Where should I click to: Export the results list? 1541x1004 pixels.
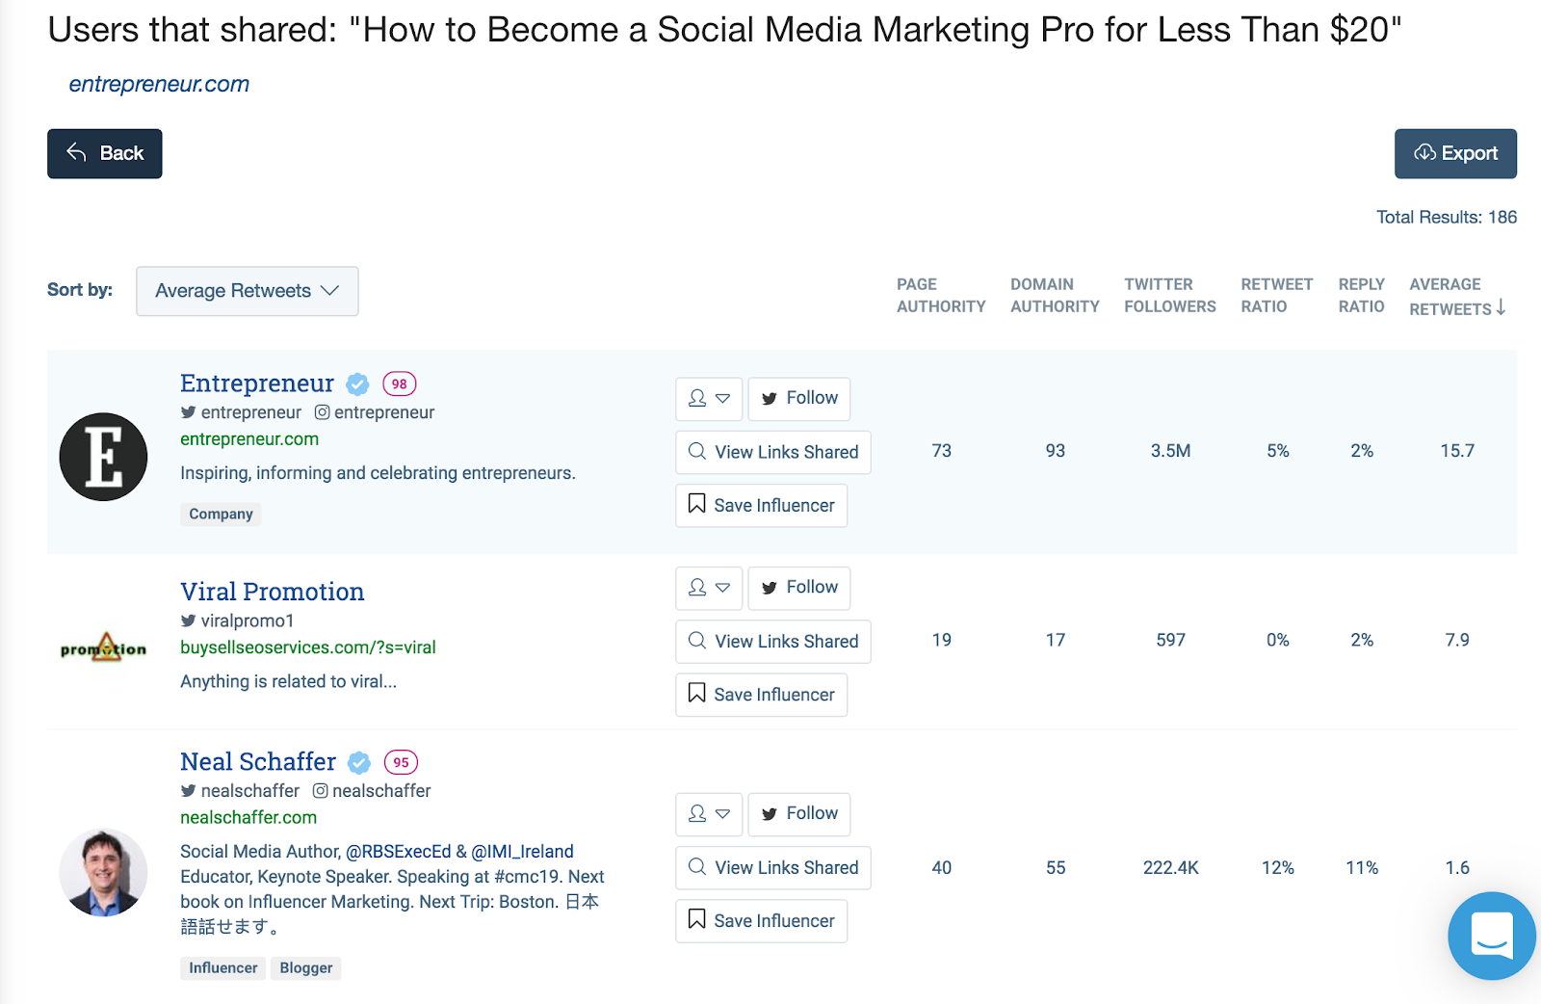point(1455,153)
